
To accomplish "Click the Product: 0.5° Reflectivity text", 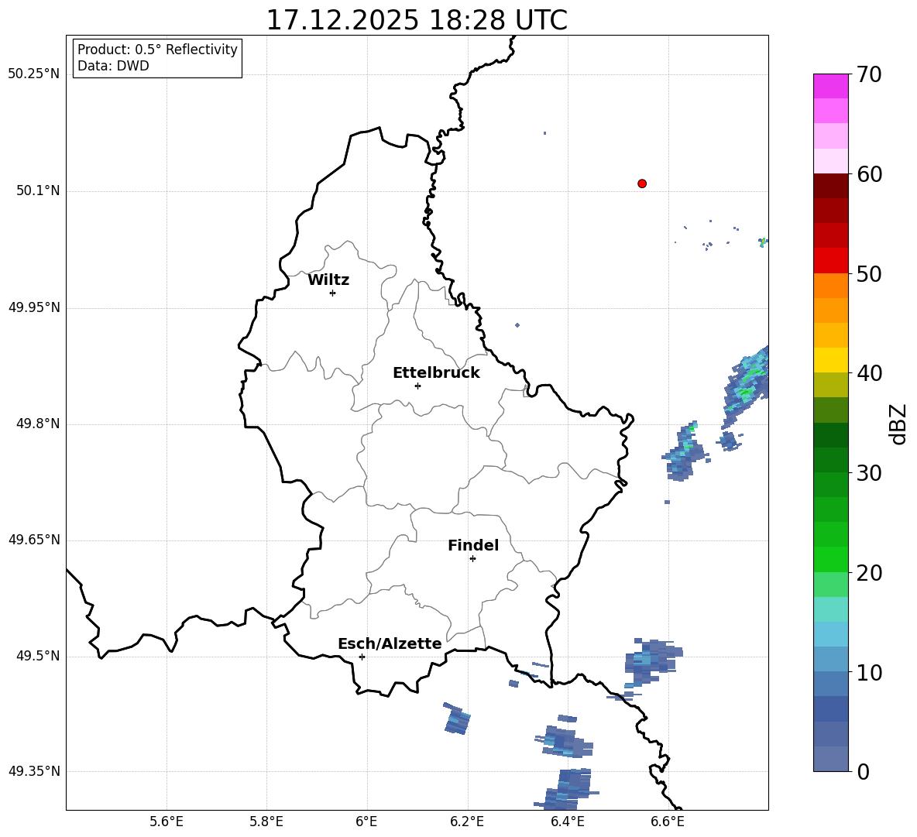I will pos(157,50).
